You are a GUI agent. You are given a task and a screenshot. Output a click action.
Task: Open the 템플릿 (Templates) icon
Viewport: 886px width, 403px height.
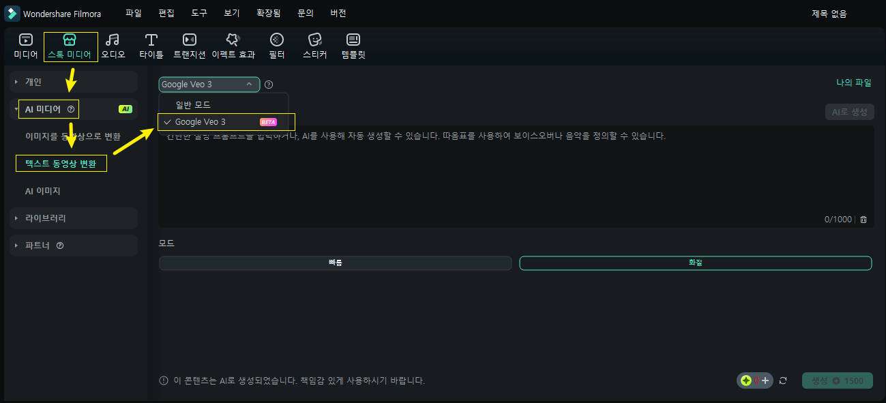coord(353,40)
